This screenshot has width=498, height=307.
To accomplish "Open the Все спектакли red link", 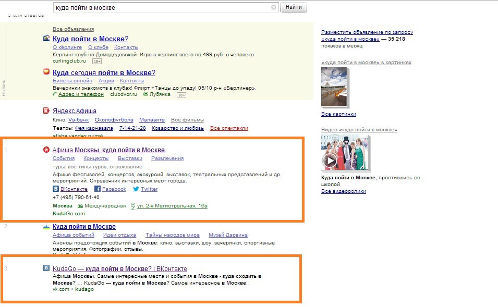I will point(229,128).
